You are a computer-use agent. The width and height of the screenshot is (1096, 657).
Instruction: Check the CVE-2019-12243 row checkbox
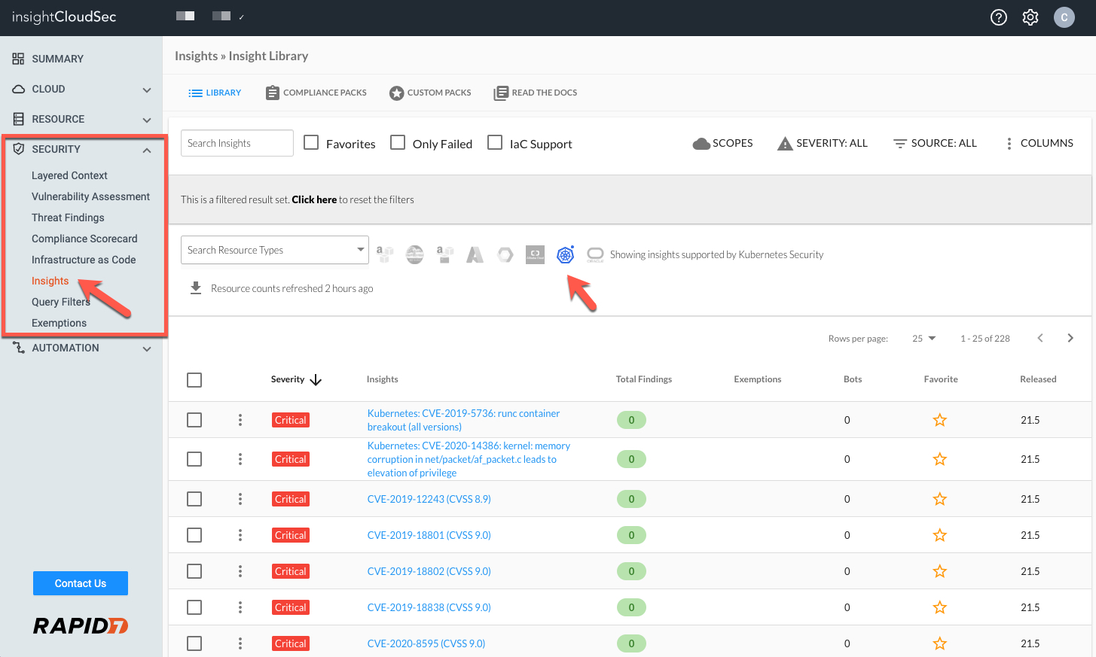pyautogui.click(x=194, y=499)
